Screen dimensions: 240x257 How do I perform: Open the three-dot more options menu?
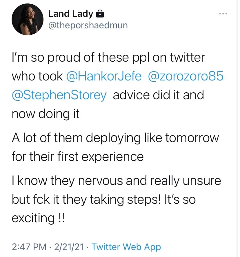(x=223, y=14)
